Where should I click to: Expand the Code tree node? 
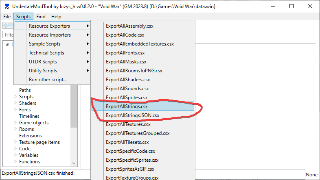point(15,148)
